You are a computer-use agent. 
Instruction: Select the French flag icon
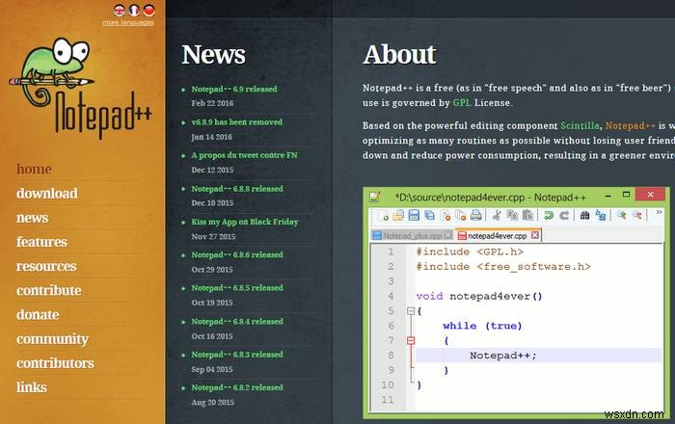coord(134,10)
